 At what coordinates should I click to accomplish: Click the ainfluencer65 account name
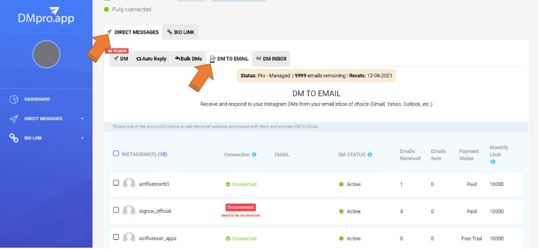coord(154,184)
